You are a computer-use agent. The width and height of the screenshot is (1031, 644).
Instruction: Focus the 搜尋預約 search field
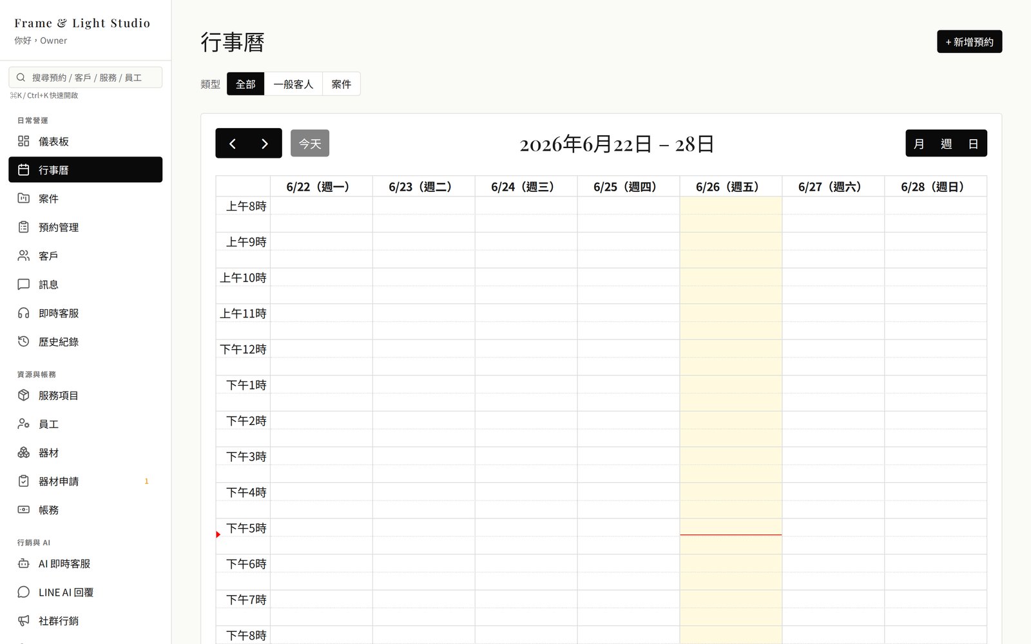click(x=85, y=77)
